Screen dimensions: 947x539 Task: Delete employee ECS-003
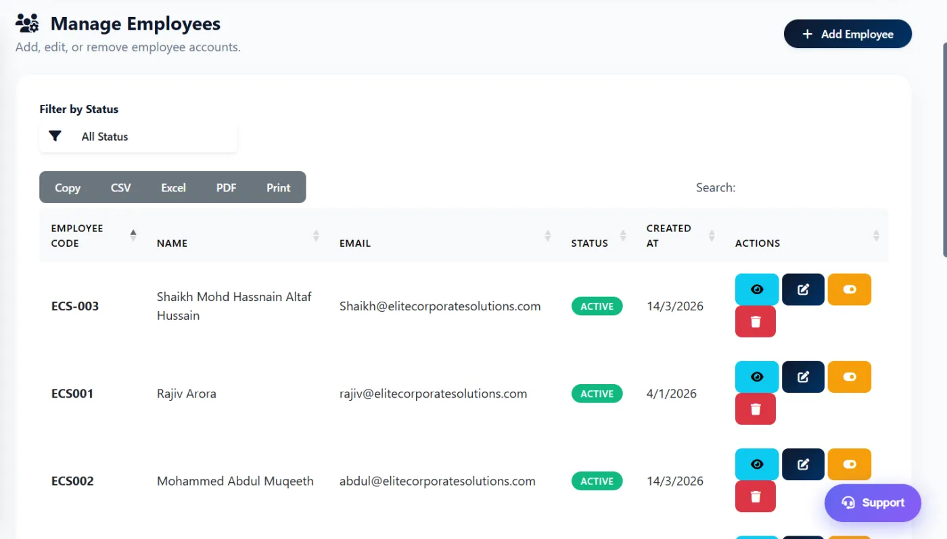[x=756, y=321]
